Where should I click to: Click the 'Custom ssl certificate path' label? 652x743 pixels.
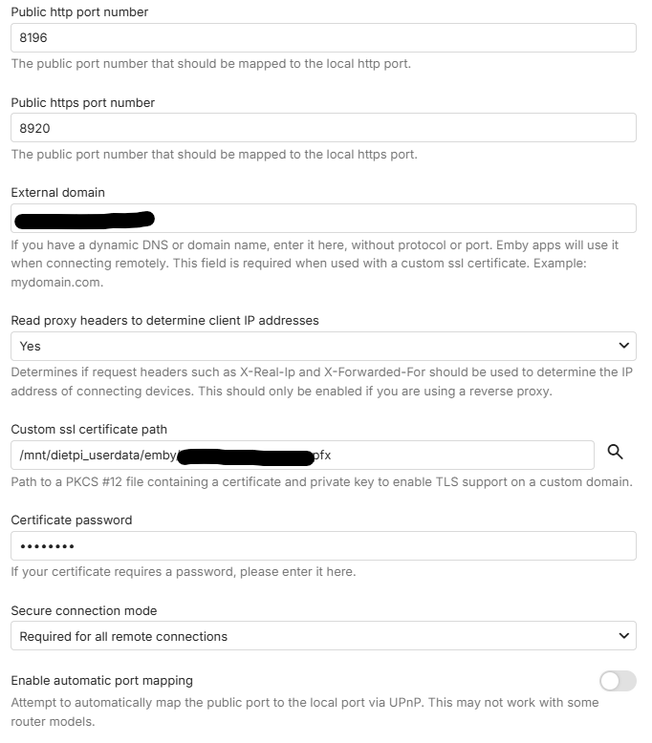(89, 430)
